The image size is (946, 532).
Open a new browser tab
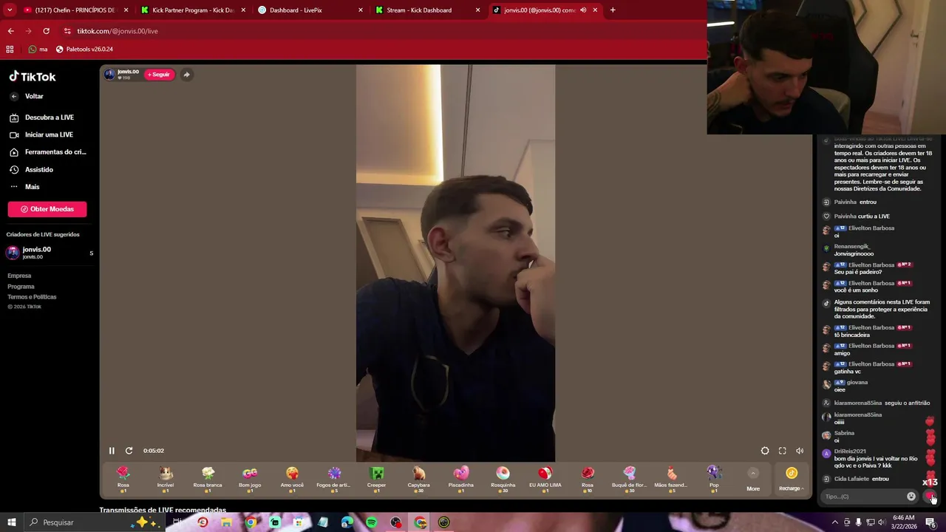pos(613,10)
